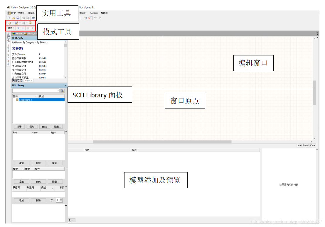
Task: Click the editor's horizontal scrollbar thumb
Action: [x=162, y=142]
